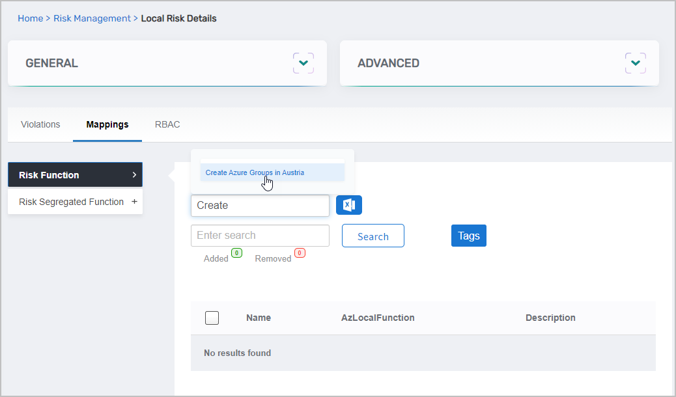Tick the select-all checkbox in table header
676x397 pixels.
coord(212,318)
